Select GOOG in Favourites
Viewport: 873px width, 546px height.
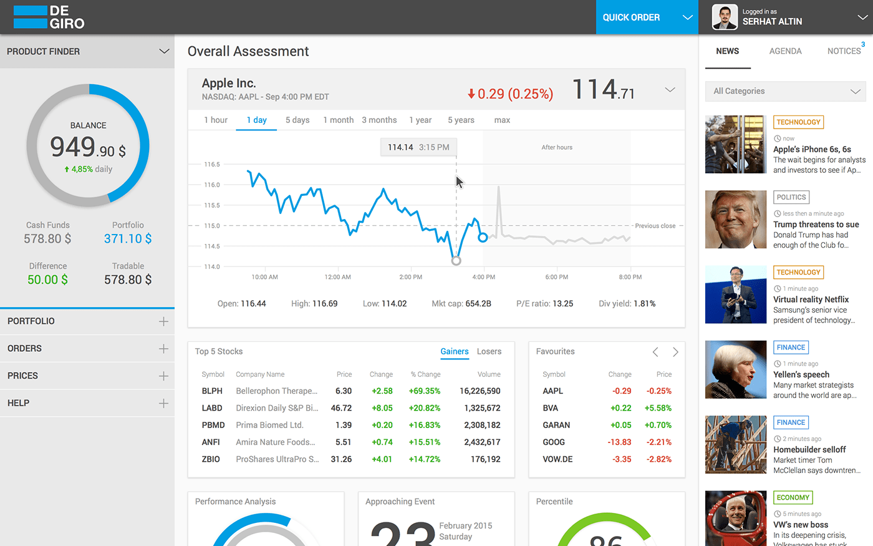tap(554, 442)
